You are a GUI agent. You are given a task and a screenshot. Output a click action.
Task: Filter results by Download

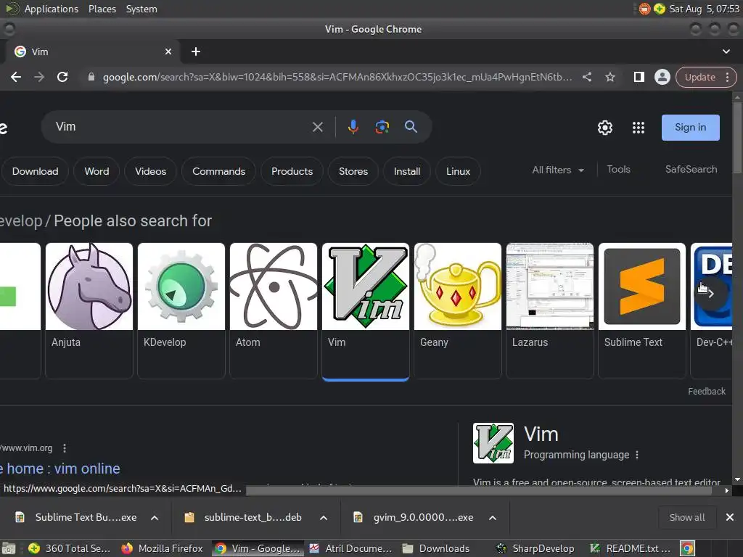pos(35,171)
